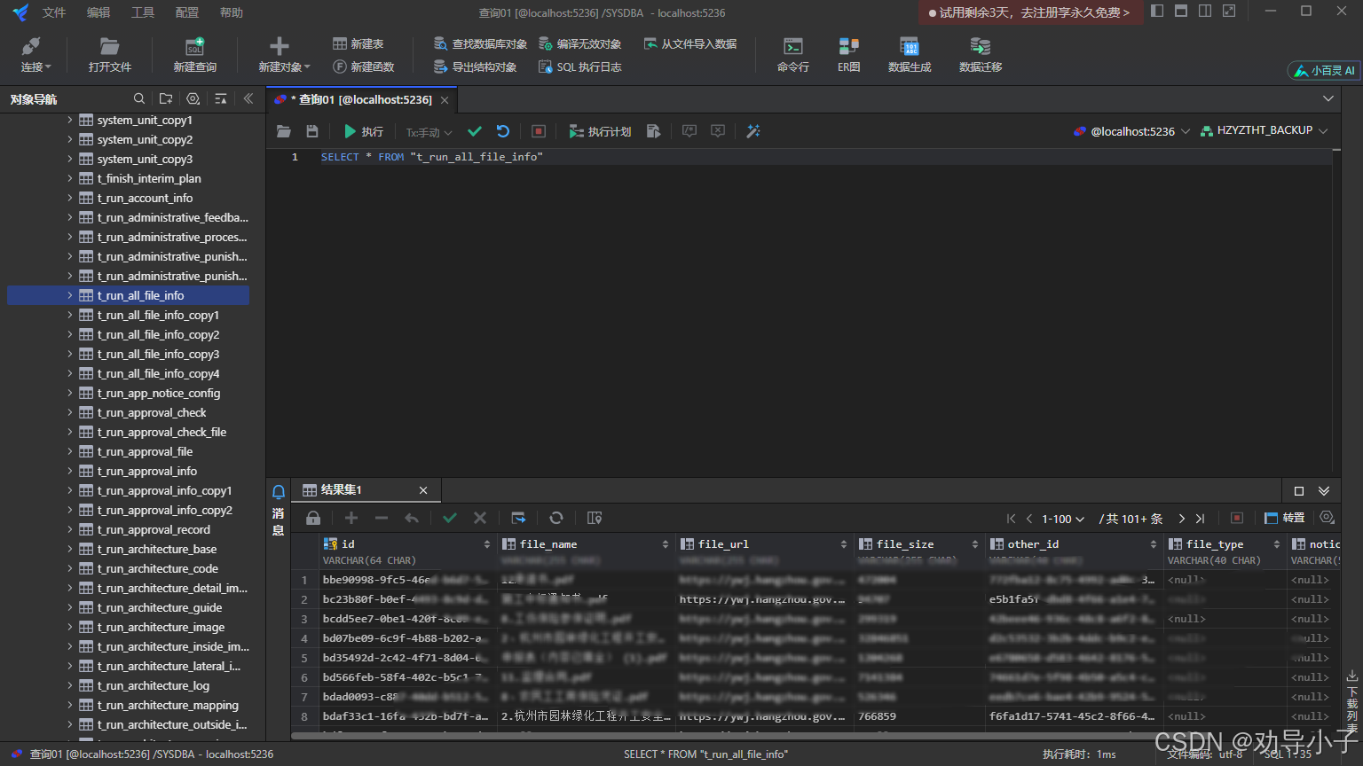Expand the tab list chevron at top right
Viewport: 1363px width, 766px height.
point(1328,98)
